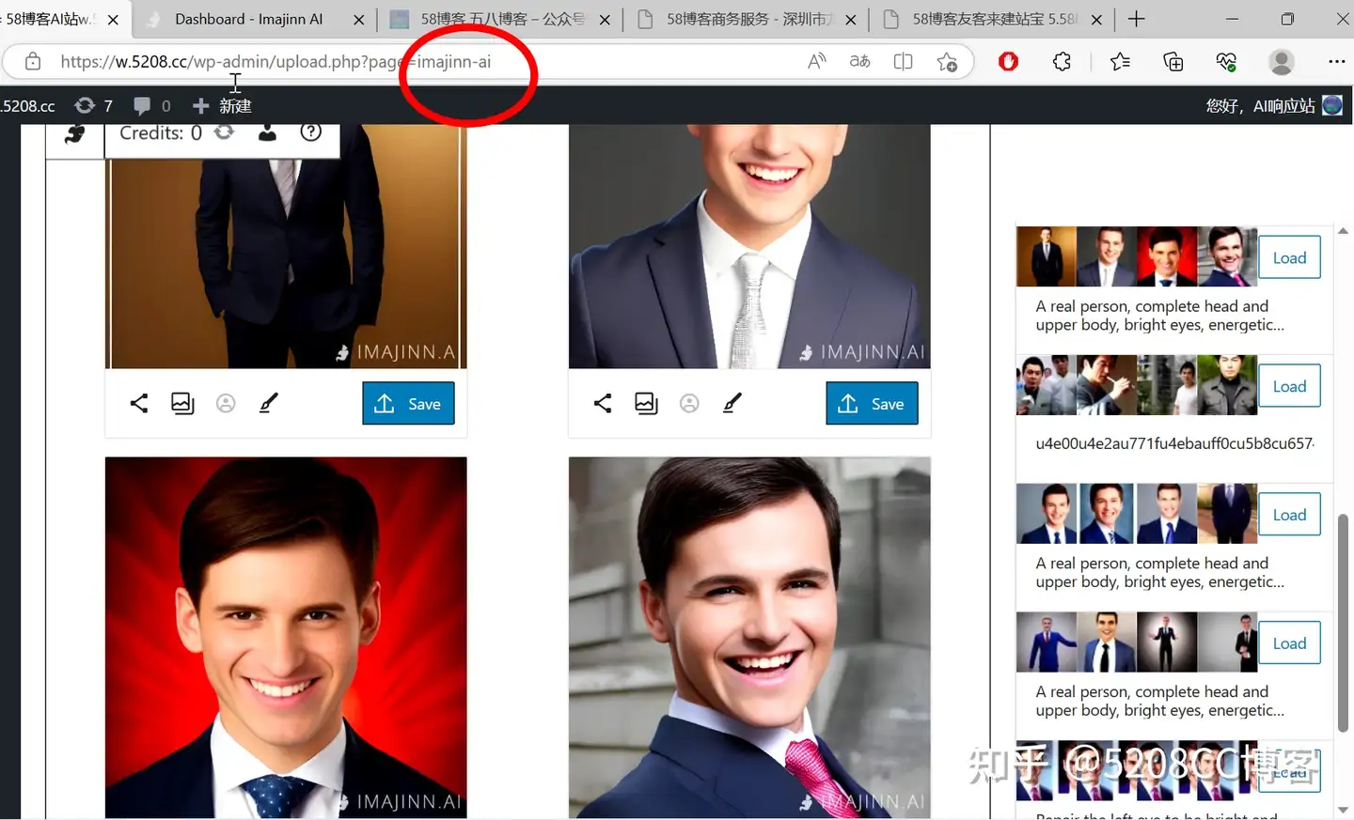Load the u4e00u4e2a771fu4e history prompt
1354x820 pixels.
(x=1289, y=386)
